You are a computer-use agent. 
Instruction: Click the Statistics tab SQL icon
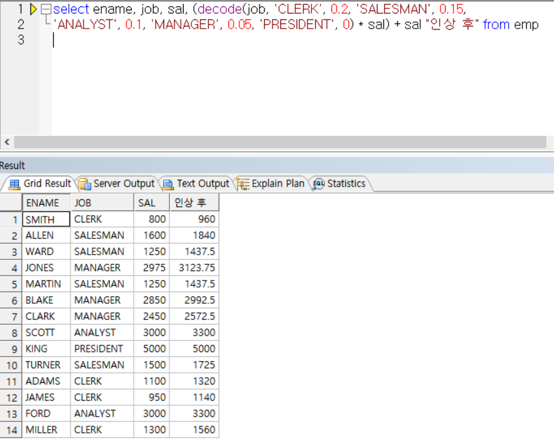(x=319, y=184)
